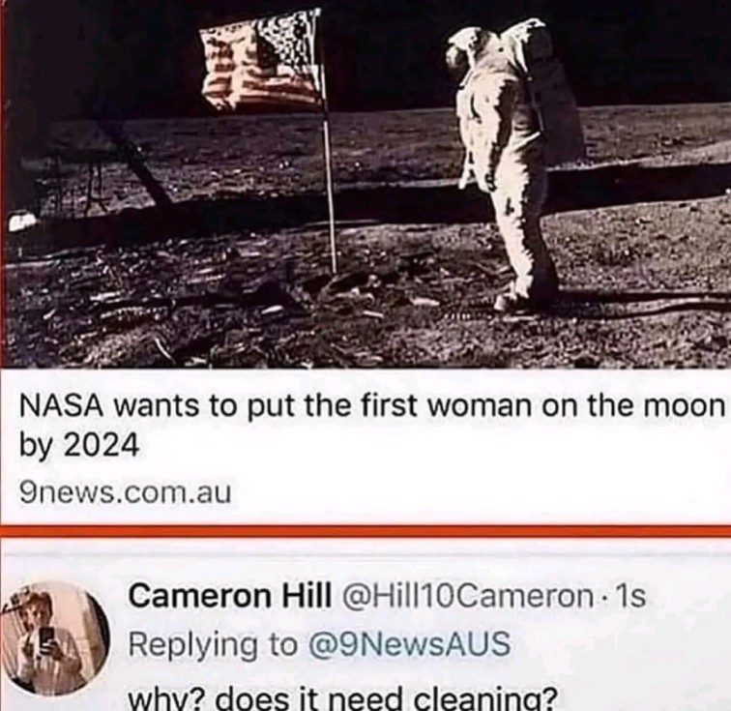731x711 pixels.
Task: Click the 'Replying to' label
Action: tap(213, 645)
